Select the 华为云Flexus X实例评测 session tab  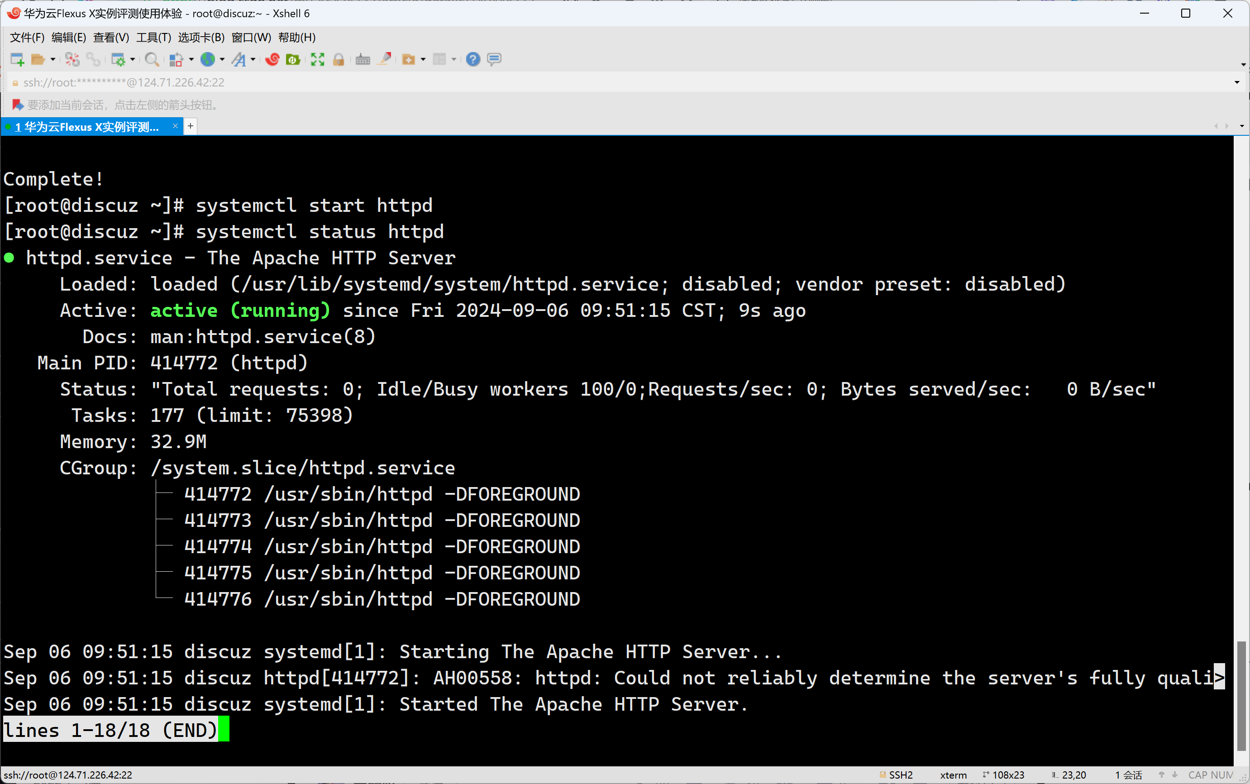86,127
